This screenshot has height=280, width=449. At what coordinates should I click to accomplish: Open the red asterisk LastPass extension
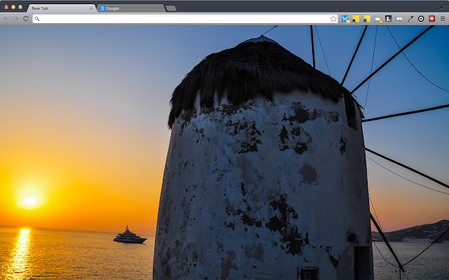point(432,19)
